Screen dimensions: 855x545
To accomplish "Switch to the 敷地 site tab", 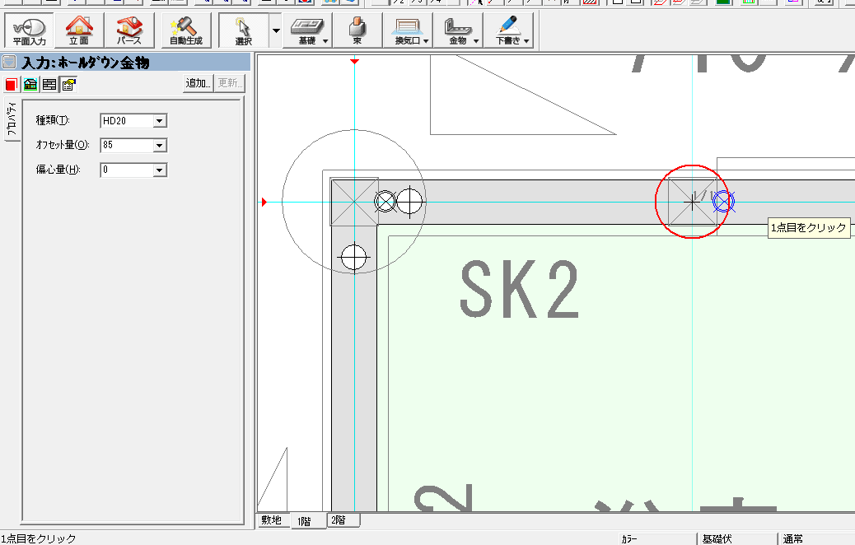I will click(272, 520).
